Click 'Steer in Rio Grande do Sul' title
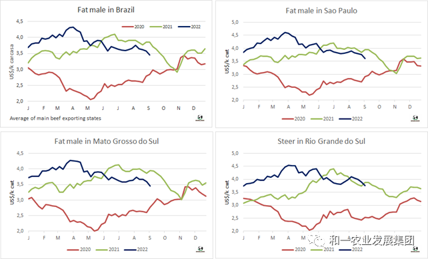428x259 pixels. [321, 141]
